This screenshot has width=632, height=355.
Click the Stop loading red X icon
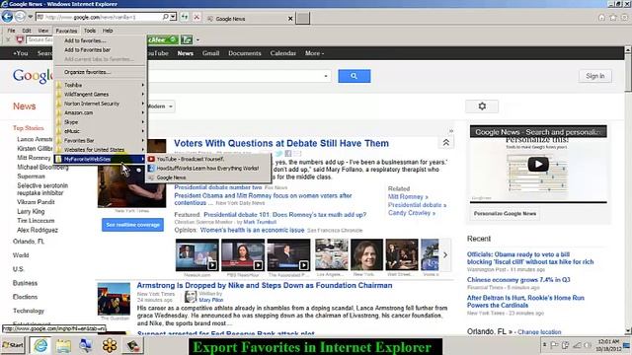197,17
